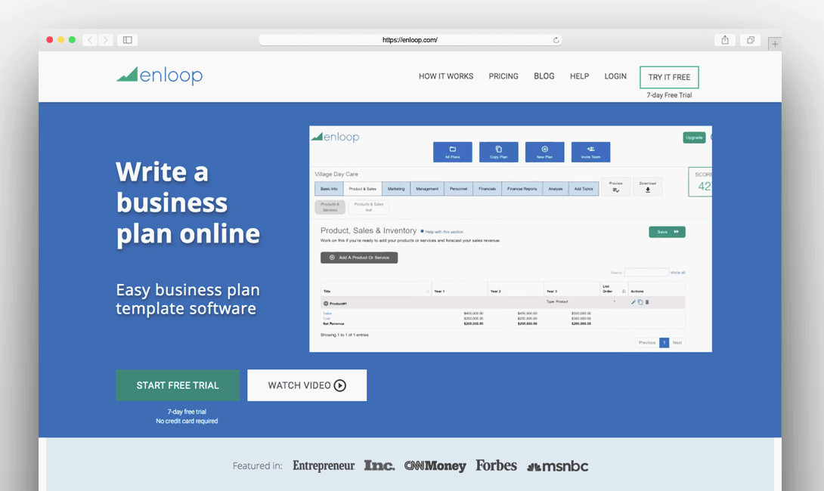Go to the BLOG page
Image resolution: width=824 pixels, height=491 pixels.
544,76
